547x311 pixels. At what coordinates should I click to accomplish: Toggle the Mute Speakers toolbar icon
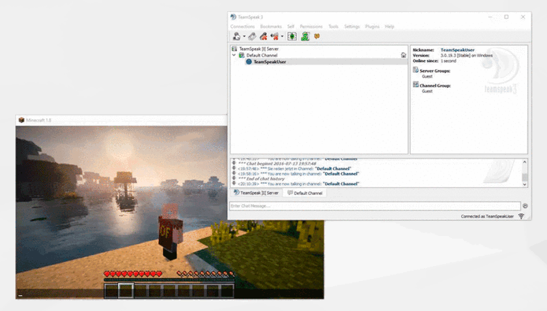coord(275,36)
